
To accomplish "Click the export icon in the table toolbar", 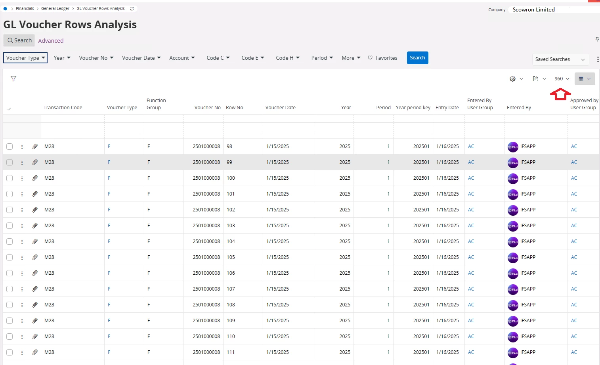I will click(x=535, y=79).
